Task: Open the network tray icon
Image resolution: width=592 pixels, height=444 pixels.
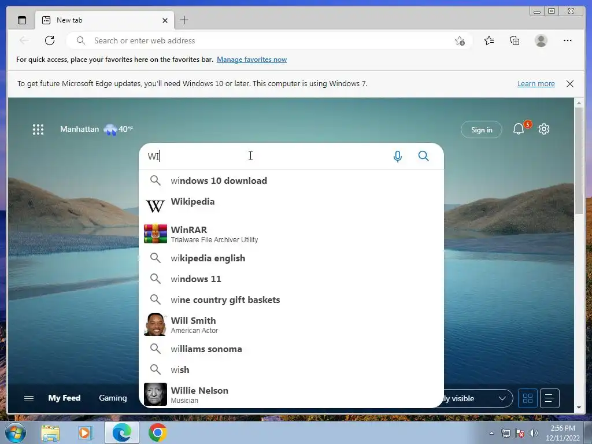Action: click(x=505, y=433)
